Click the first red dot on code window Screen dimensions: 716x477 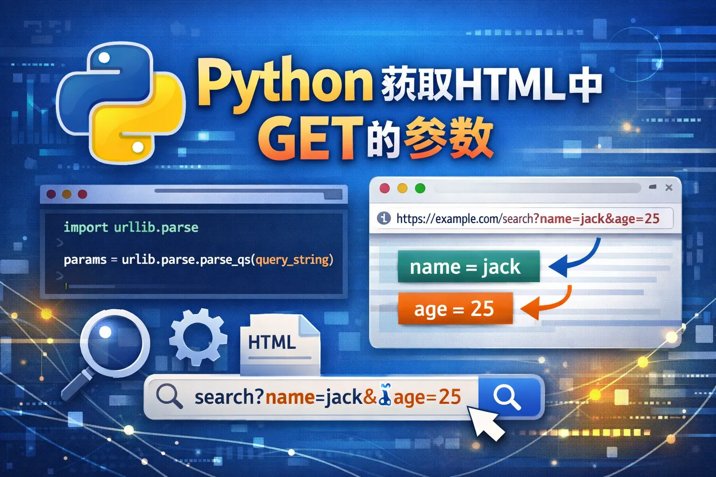coord(51,194)
